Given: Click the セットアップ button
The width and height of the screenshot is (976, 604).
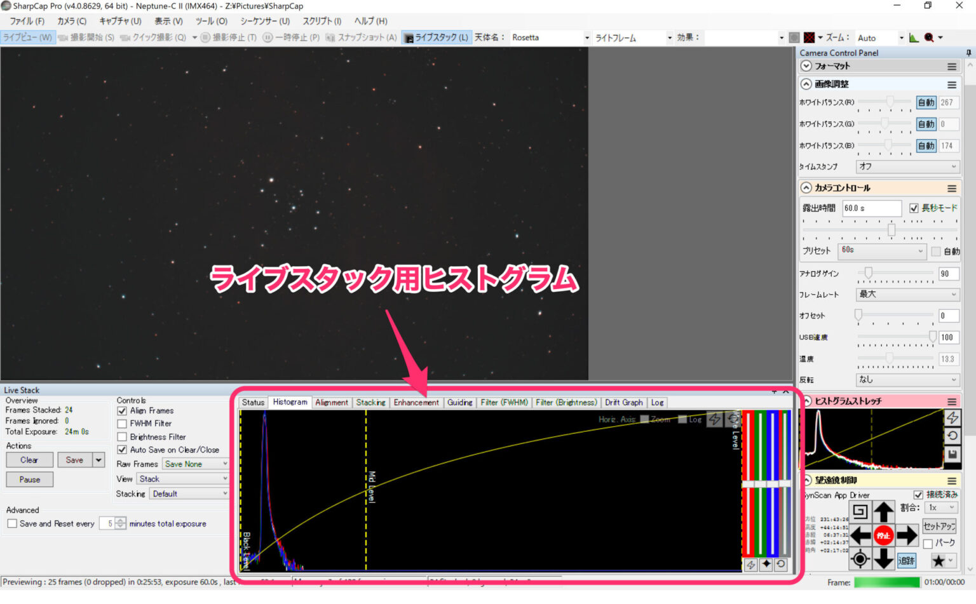Looking at the screenshot, I should pos(939,527).
